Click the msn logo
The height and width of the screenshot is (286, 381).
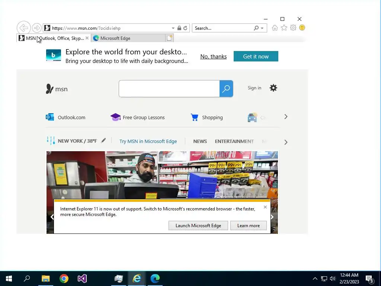click(57, 89)
